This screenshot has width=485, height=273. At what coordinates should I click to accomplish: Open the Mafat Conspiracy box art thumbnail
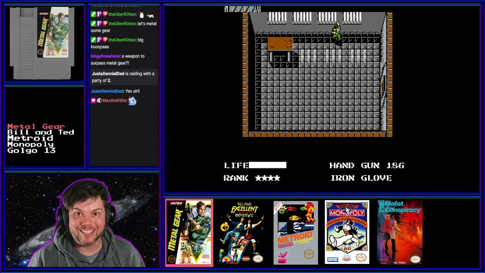point(400,232)
